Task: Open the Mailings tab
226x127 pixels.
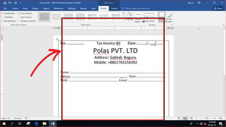Action: 72,8
